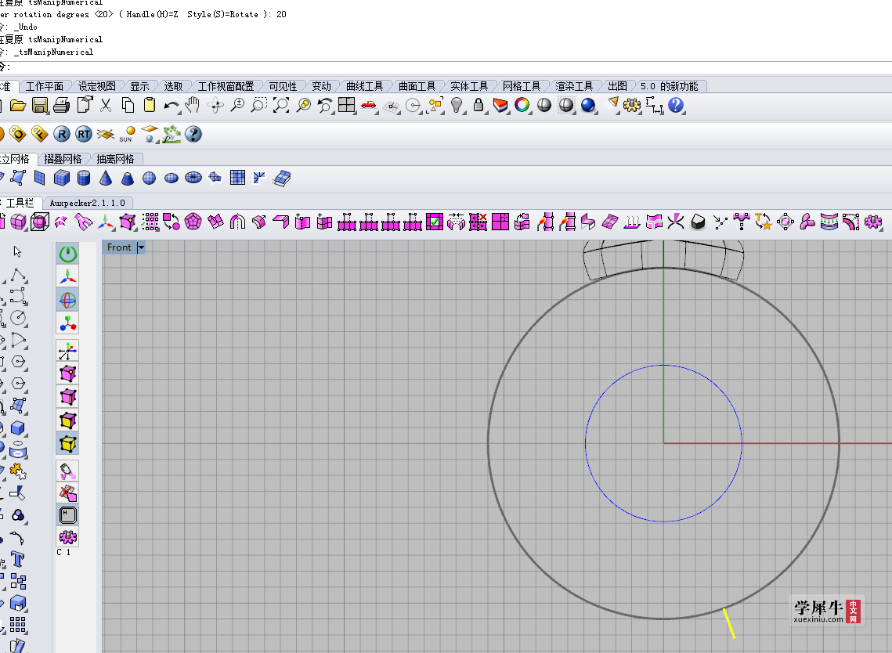Select the Text object T tool
Image resolution: width=892 pixels, height=653 pixels.
tap(18, 559)
